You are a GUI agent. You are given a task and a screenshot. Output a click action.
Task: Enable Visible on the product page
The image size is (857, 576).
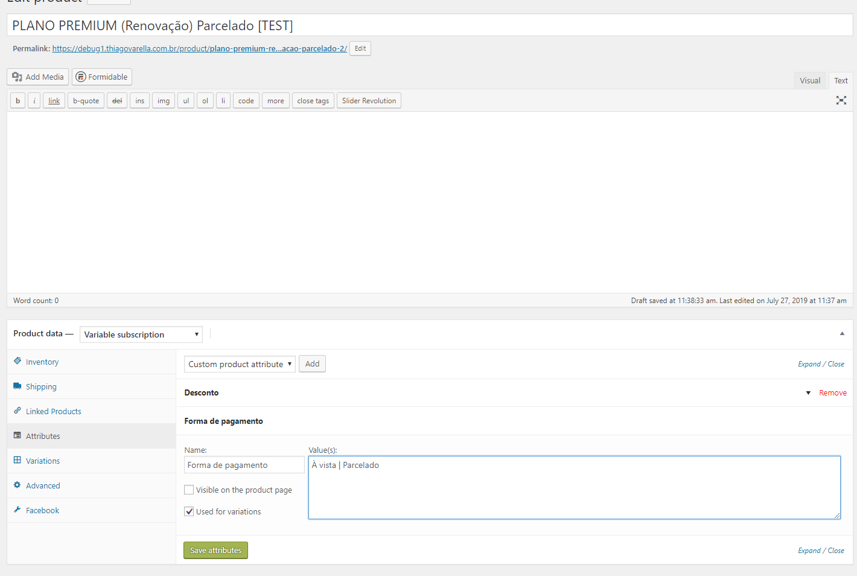pyautogui.click(x=189, y=490)
